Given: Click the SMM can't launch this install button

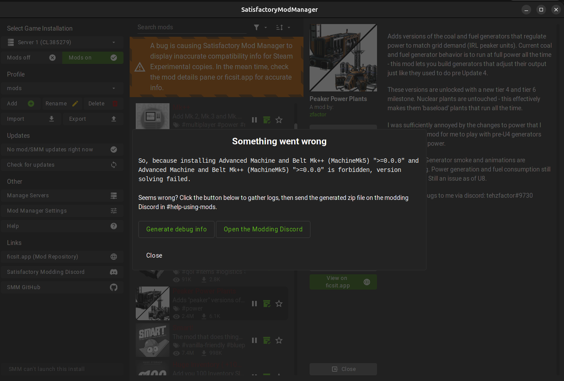Looking at the screenshot, I should (x=62, y=369).
